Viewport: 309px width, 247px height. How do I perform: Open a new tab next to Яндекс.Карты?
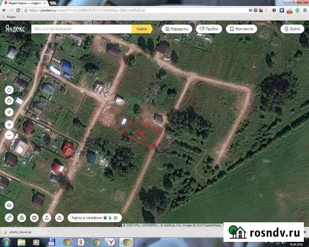click(x=53, y=3)
